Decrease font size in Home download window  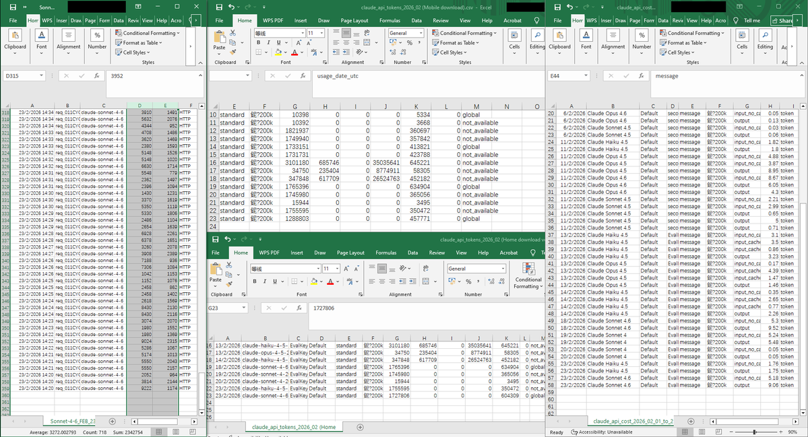[357, 269]
